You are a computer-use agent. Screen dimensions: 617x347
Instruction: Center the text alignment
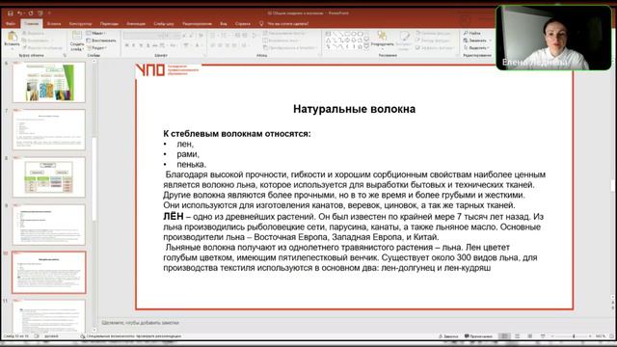tap(220, 45)
